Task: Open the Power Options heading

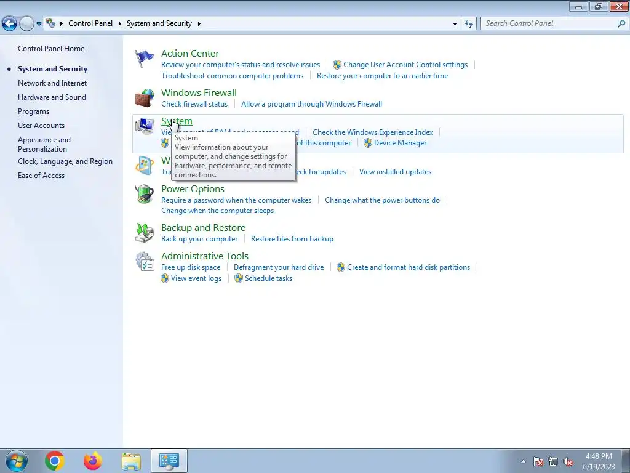Action: [x=193, y=188]
